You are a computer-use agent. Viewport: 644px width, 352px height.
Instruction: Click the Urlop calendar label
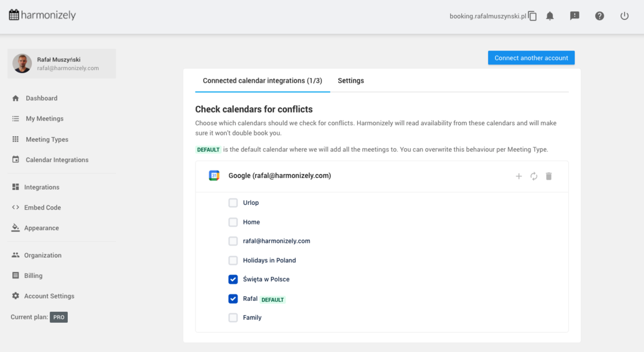pyautogui.click(x=251, y=203)
